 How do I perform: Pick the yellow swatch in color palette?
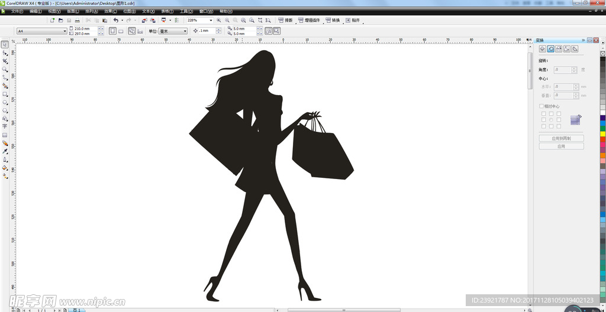[x=602, y=134]
